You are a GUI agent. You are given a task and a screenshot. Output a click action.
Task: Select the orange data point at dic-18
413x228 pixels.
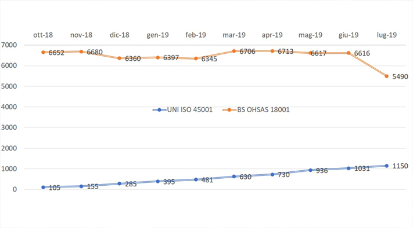(x=119, y=58)
